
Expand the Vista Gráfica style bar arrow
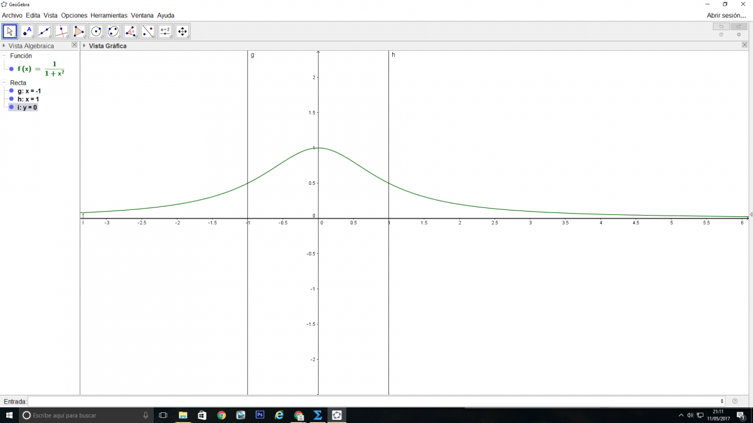pyautogui.click(x=84, y=46)
